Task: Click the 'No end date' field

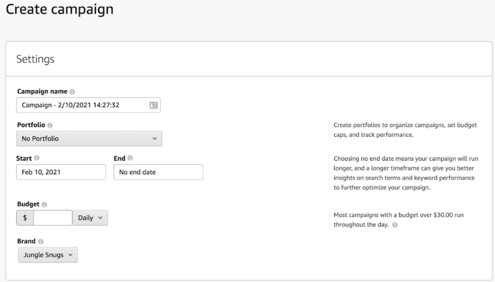Action: tap(158, 172)
